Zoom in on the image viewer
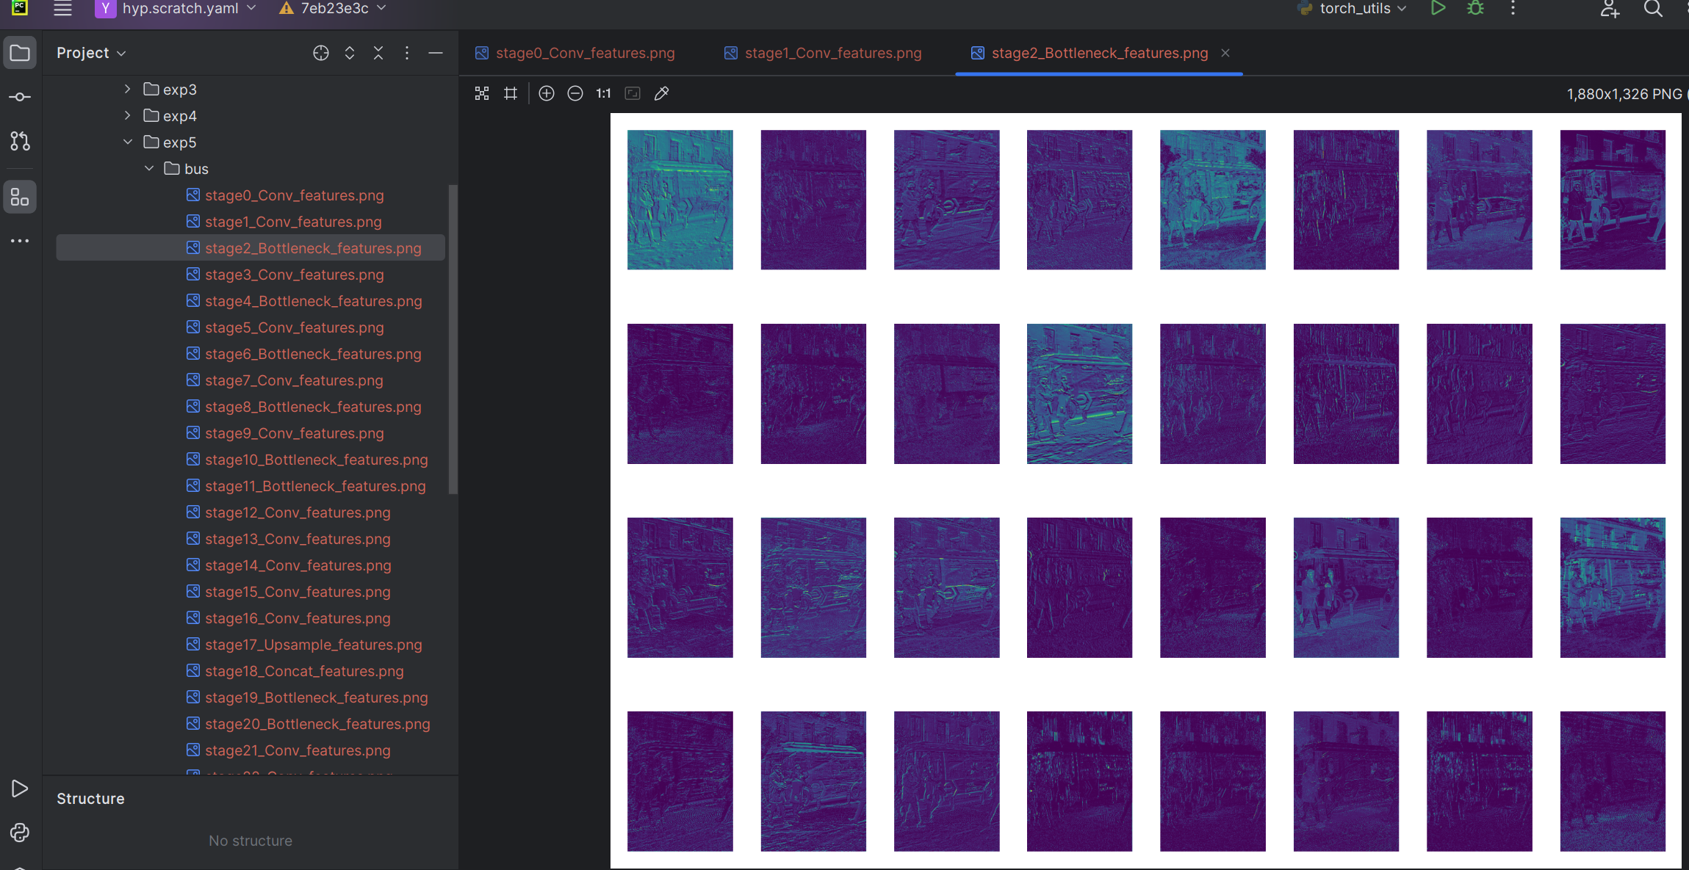 [546, 93]
